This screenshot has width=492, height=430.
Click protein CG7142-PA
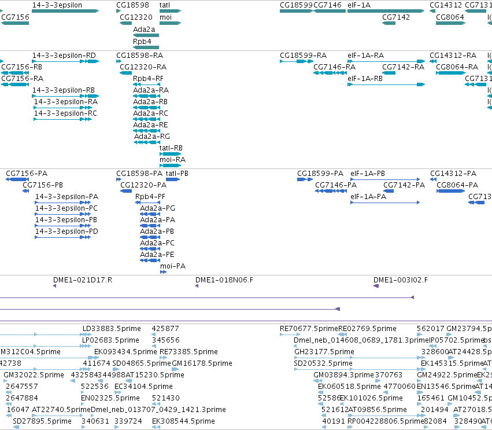click(x=389, y=191)
